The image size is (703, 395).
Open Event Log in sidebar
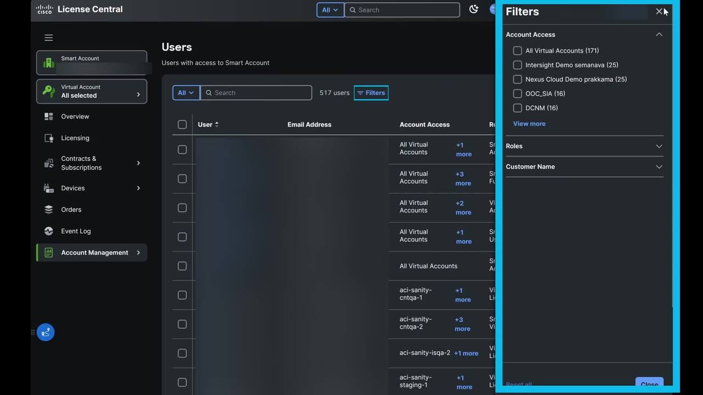(76, 231)
